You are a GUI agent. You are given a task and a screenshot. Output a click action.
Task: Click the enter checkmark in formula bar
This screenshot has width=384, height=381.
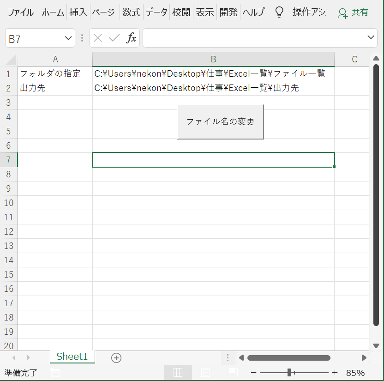coord(114,38)
